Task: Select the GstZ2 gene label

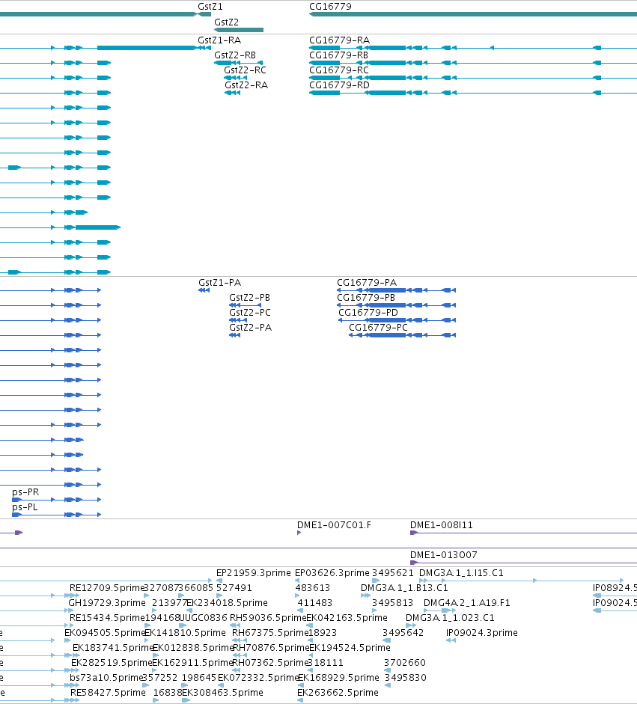Action: coord(226,22)
